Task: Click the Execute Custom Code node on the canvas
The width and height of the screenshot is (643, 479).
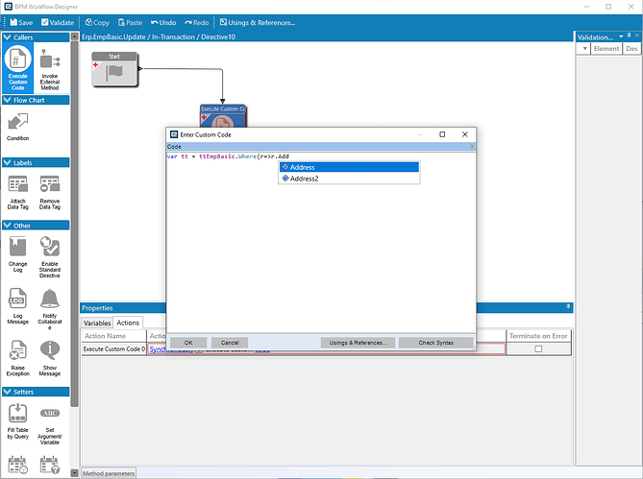Action: [223, 115]
